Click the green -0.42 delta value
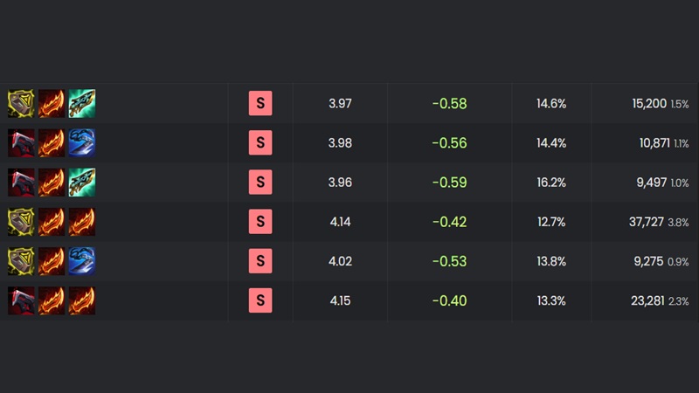The width and height of the screenshot is (699, 393). 449,222
